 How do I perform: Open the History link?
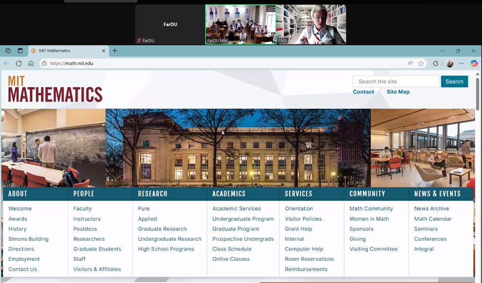(17, 229)
